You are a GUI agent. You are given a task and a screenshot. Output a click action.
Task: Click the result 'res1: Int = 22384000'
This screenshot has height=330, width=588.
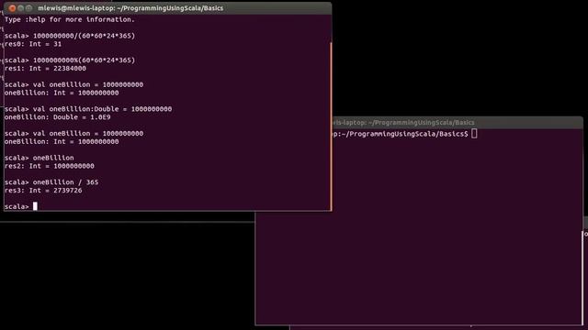45,69
